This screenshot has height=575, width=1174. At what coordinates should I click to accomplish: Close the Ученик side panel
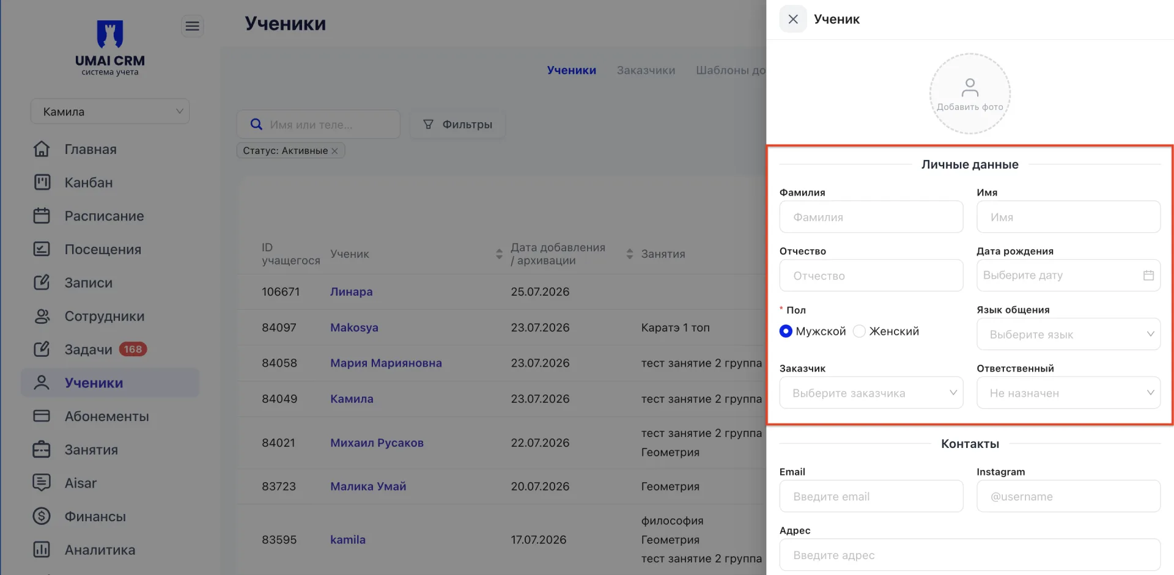(793, 19)
